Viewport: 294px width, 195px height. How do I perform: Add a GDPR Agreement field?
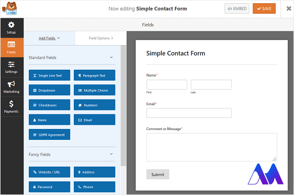49,135
